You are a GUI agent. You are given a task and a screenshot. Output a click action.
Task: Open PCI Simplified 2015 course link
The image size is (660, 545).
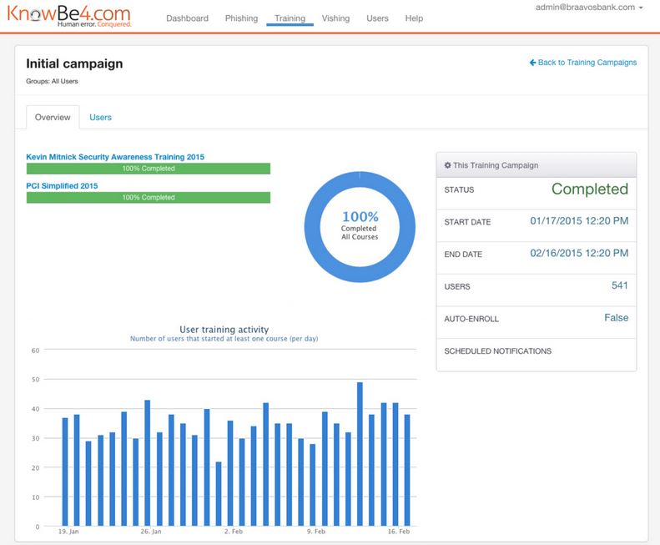(62, 186)
